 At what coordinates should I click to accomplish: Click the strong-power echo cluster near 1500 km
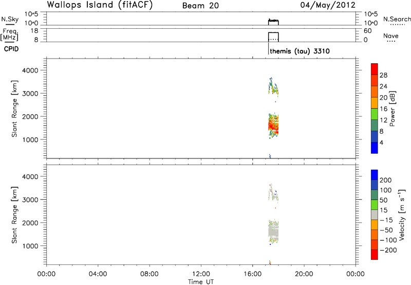(273, 126)
